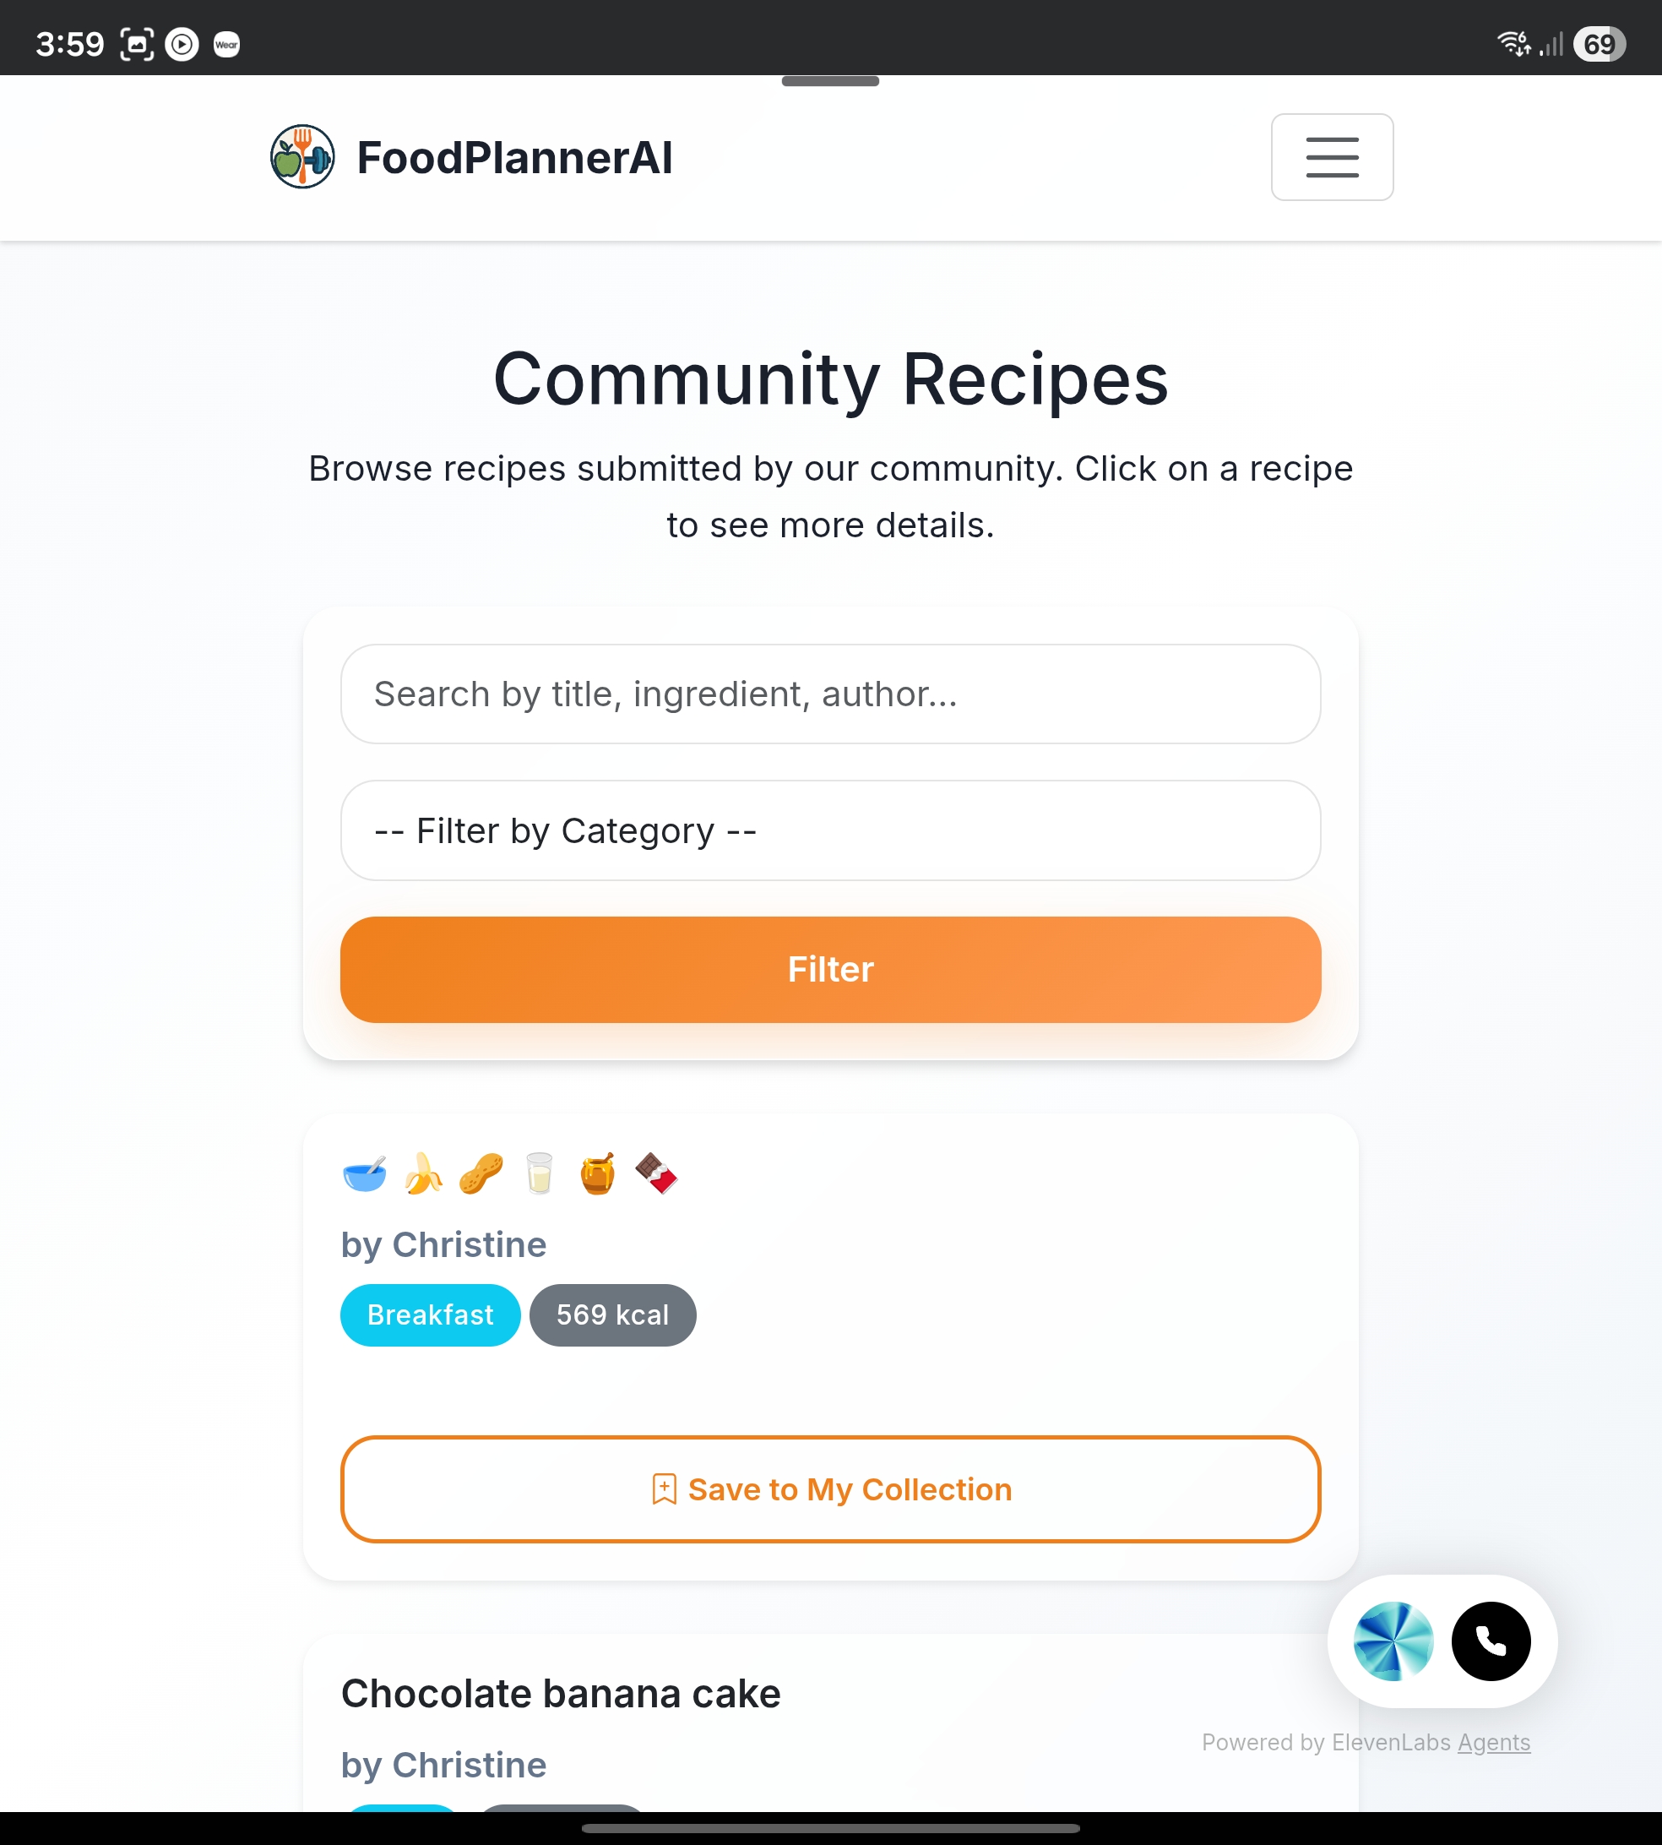
Task: Click the FoodPlannerAI brand name
Action: click(x=514, y=157)
